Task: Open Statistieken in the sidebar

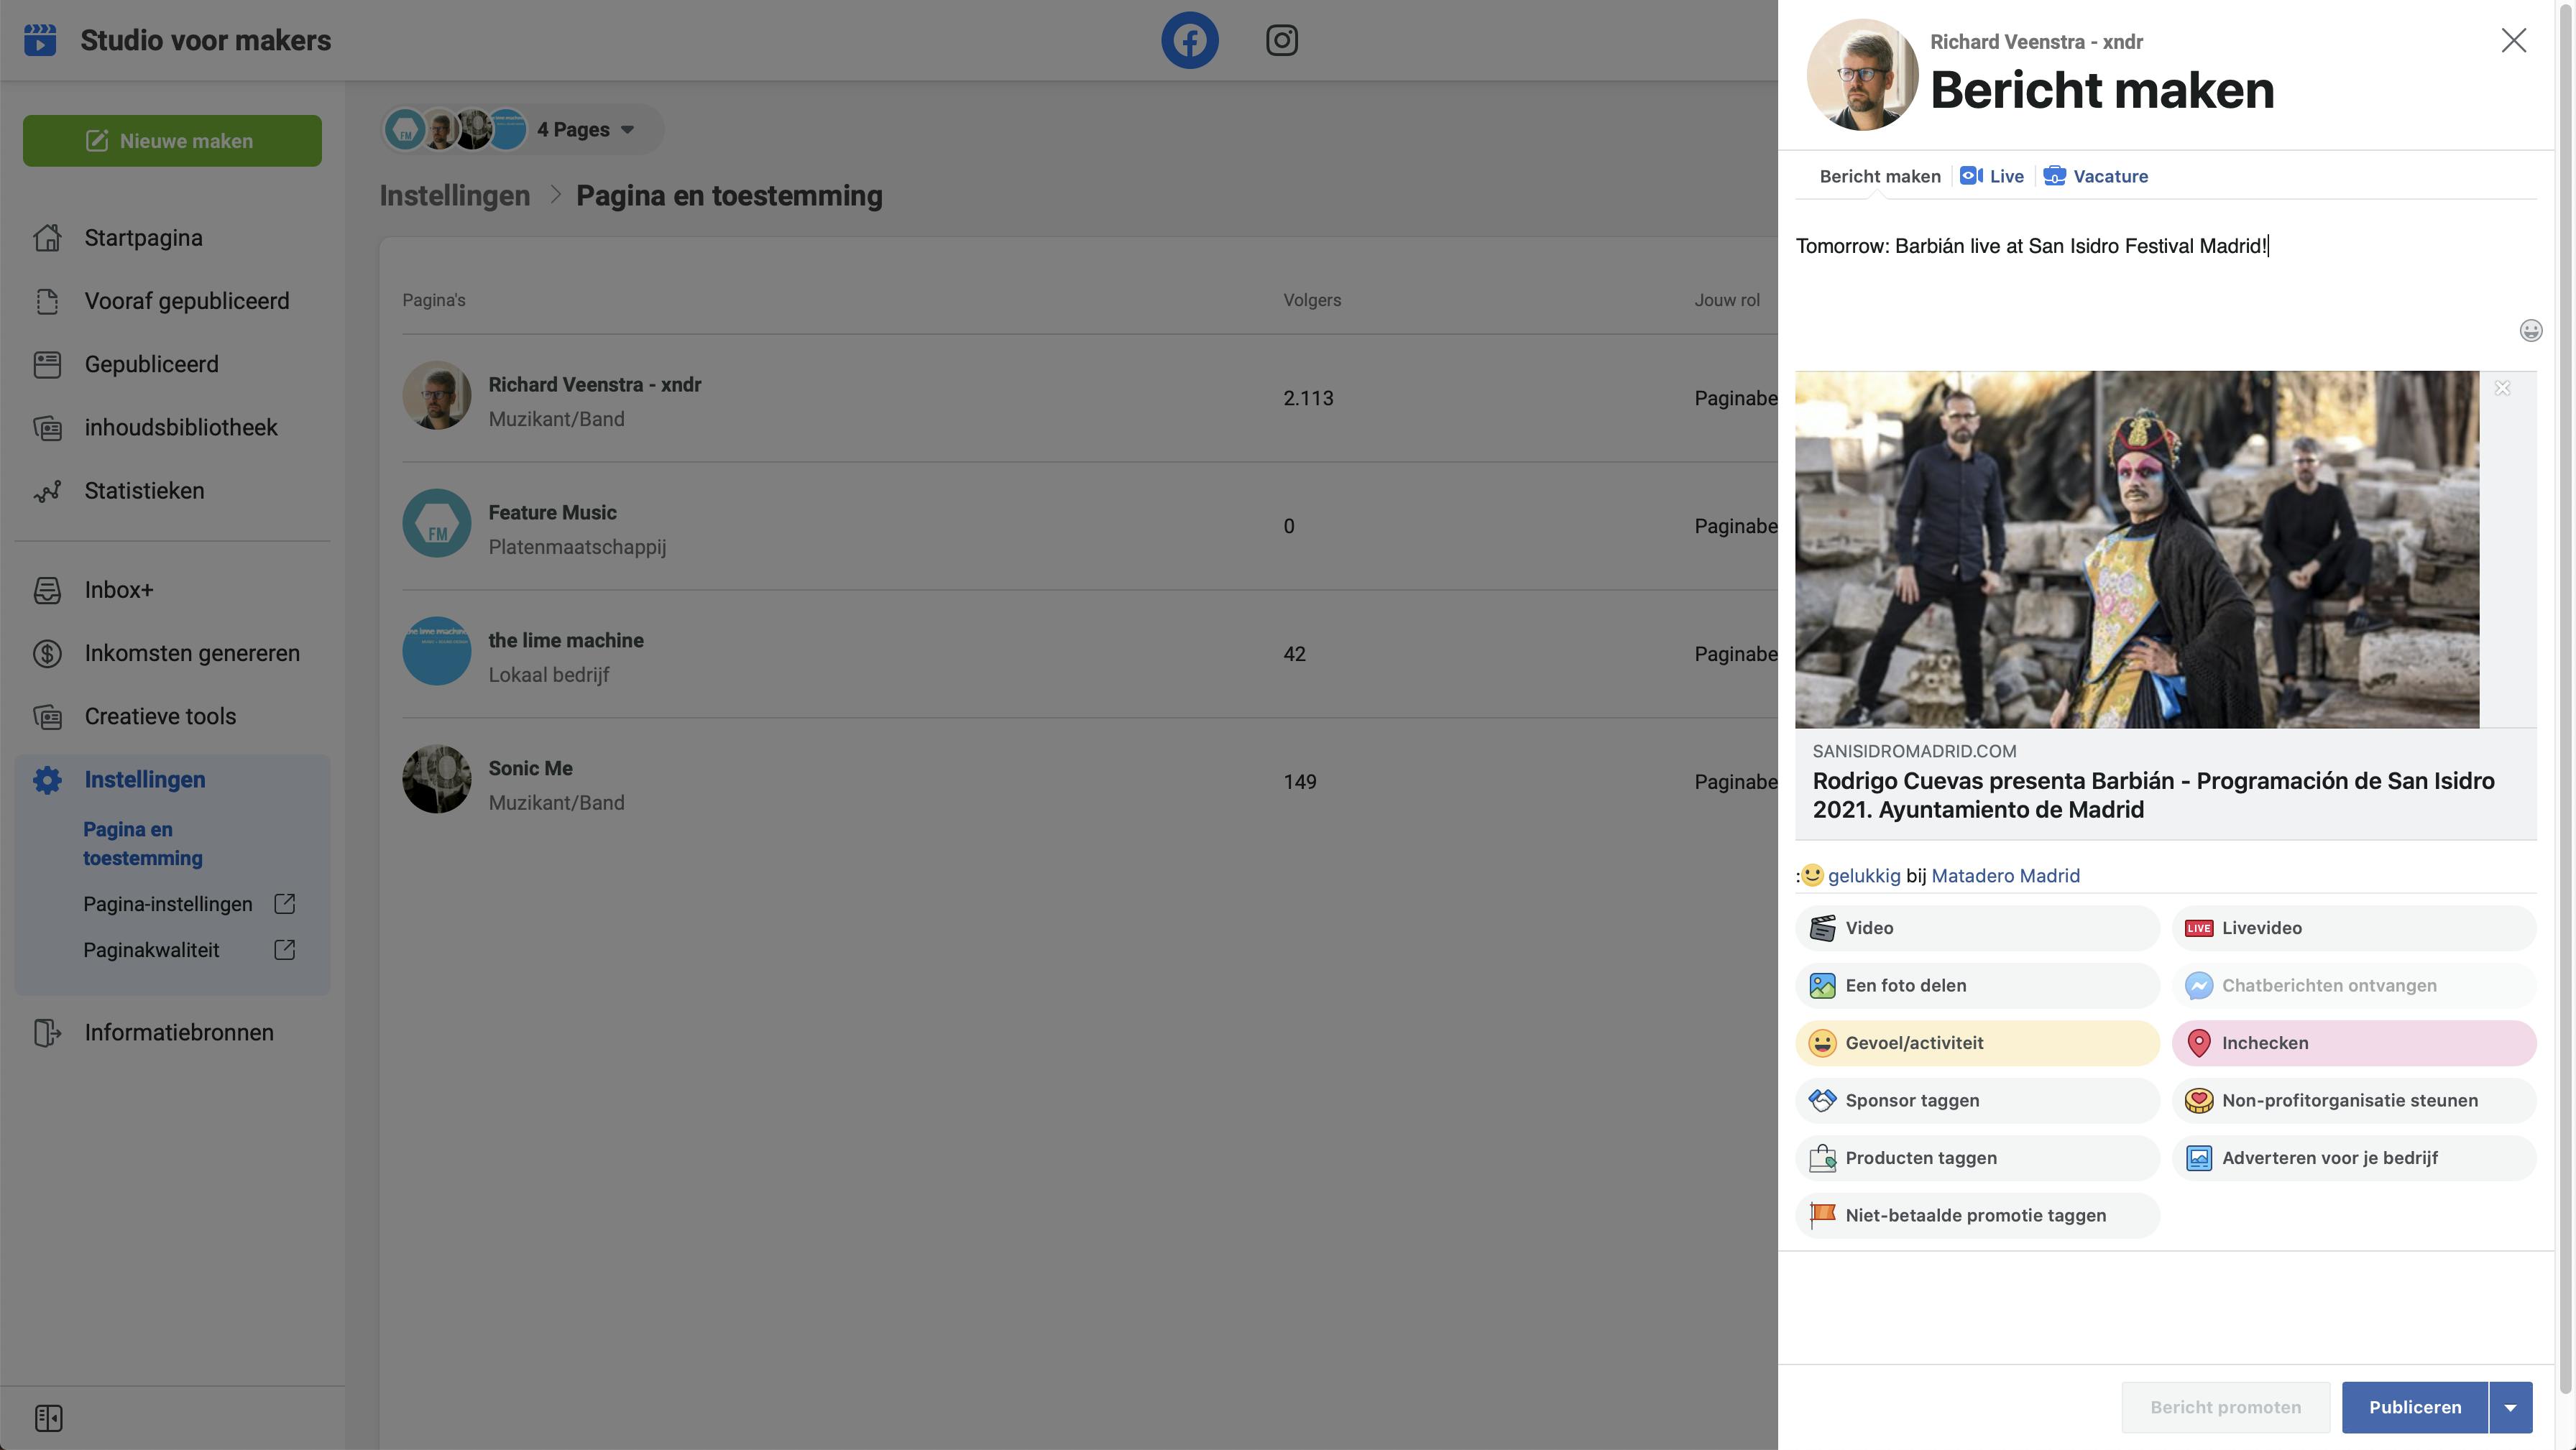Action: point(144,491)
